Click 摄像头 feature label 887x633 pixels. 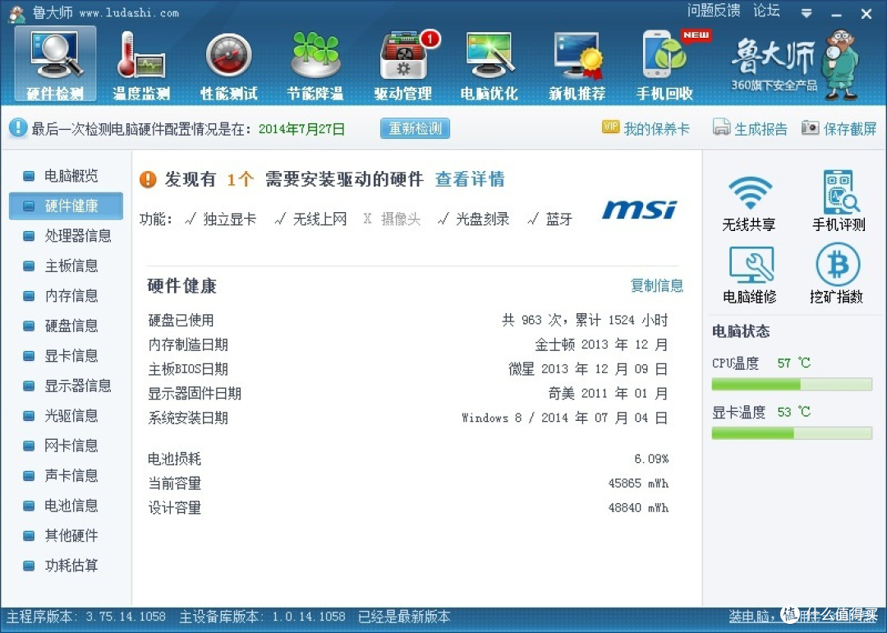coord(401,219)
